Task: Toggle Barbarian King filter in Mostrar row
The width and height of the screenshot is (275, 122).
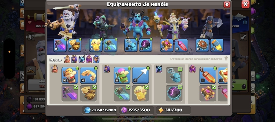Action: 67,59
